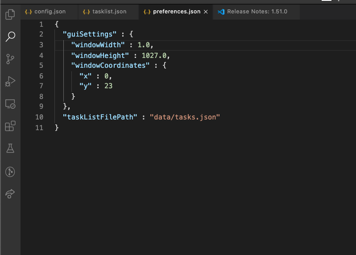Viewport: 356px width, 255px height.
Task: Click the JSON icon on config.json tab
Action: (29, 12)
